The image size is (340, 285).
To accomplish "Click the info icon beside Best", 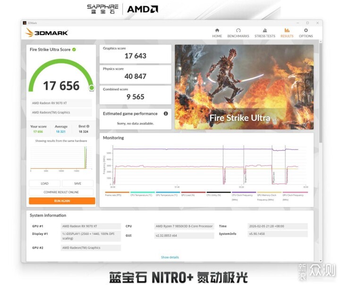I will pos(88,126).
